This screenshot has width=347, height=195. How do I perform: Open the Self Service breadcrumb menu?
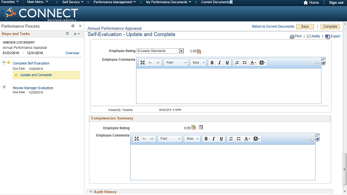(x=73, y=2)
